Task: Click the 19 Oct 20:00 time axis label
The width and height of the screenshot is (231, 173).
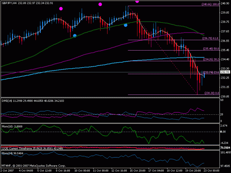Action: [193, 170]
